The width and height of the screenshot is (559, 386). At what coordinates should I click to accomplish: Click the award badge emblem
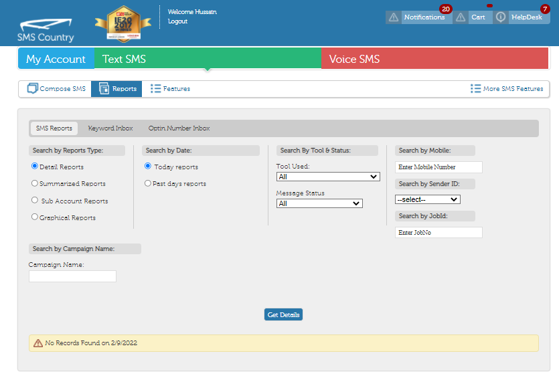[123, 22]
